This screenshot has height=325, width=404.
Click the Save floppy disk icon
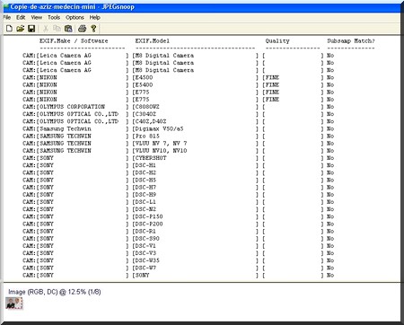31,29
